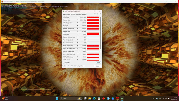
Task: Switch to the Advanced tab
Action: pyautogui.click(x=78, y=14)
